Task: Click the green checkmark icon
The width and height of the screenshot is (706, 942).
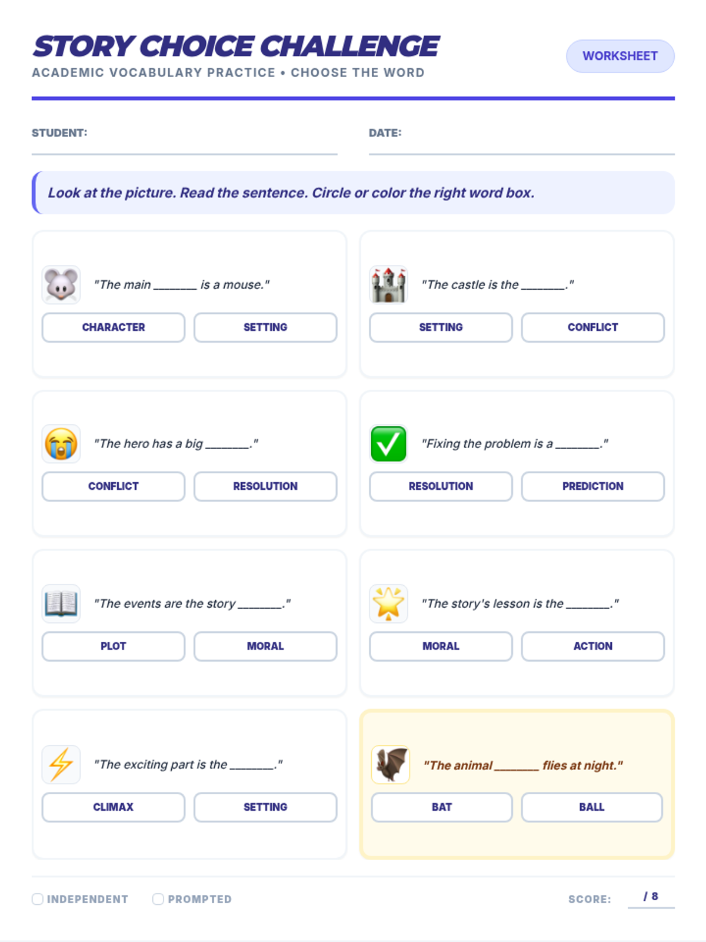Action: (x=388, y=444)
